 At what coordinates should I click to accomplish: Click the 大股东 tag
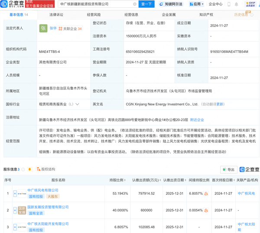point(53,197)
